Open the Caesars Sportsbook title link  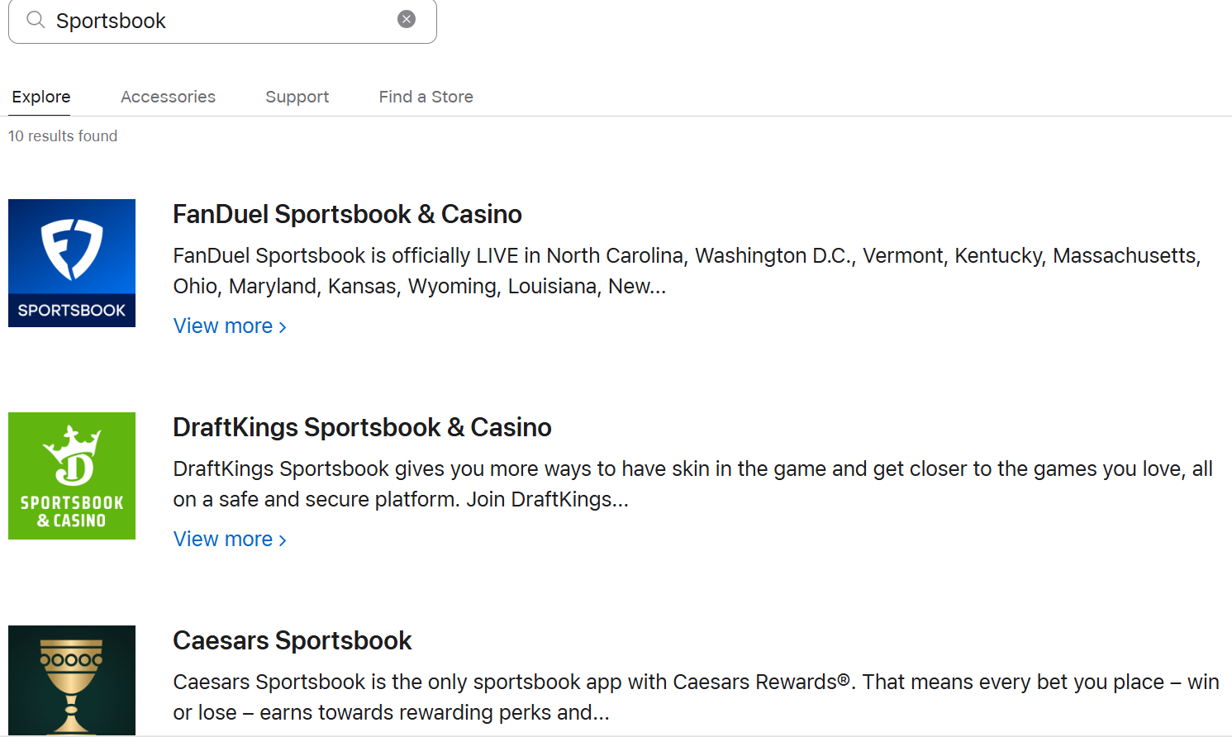[292, 640]
